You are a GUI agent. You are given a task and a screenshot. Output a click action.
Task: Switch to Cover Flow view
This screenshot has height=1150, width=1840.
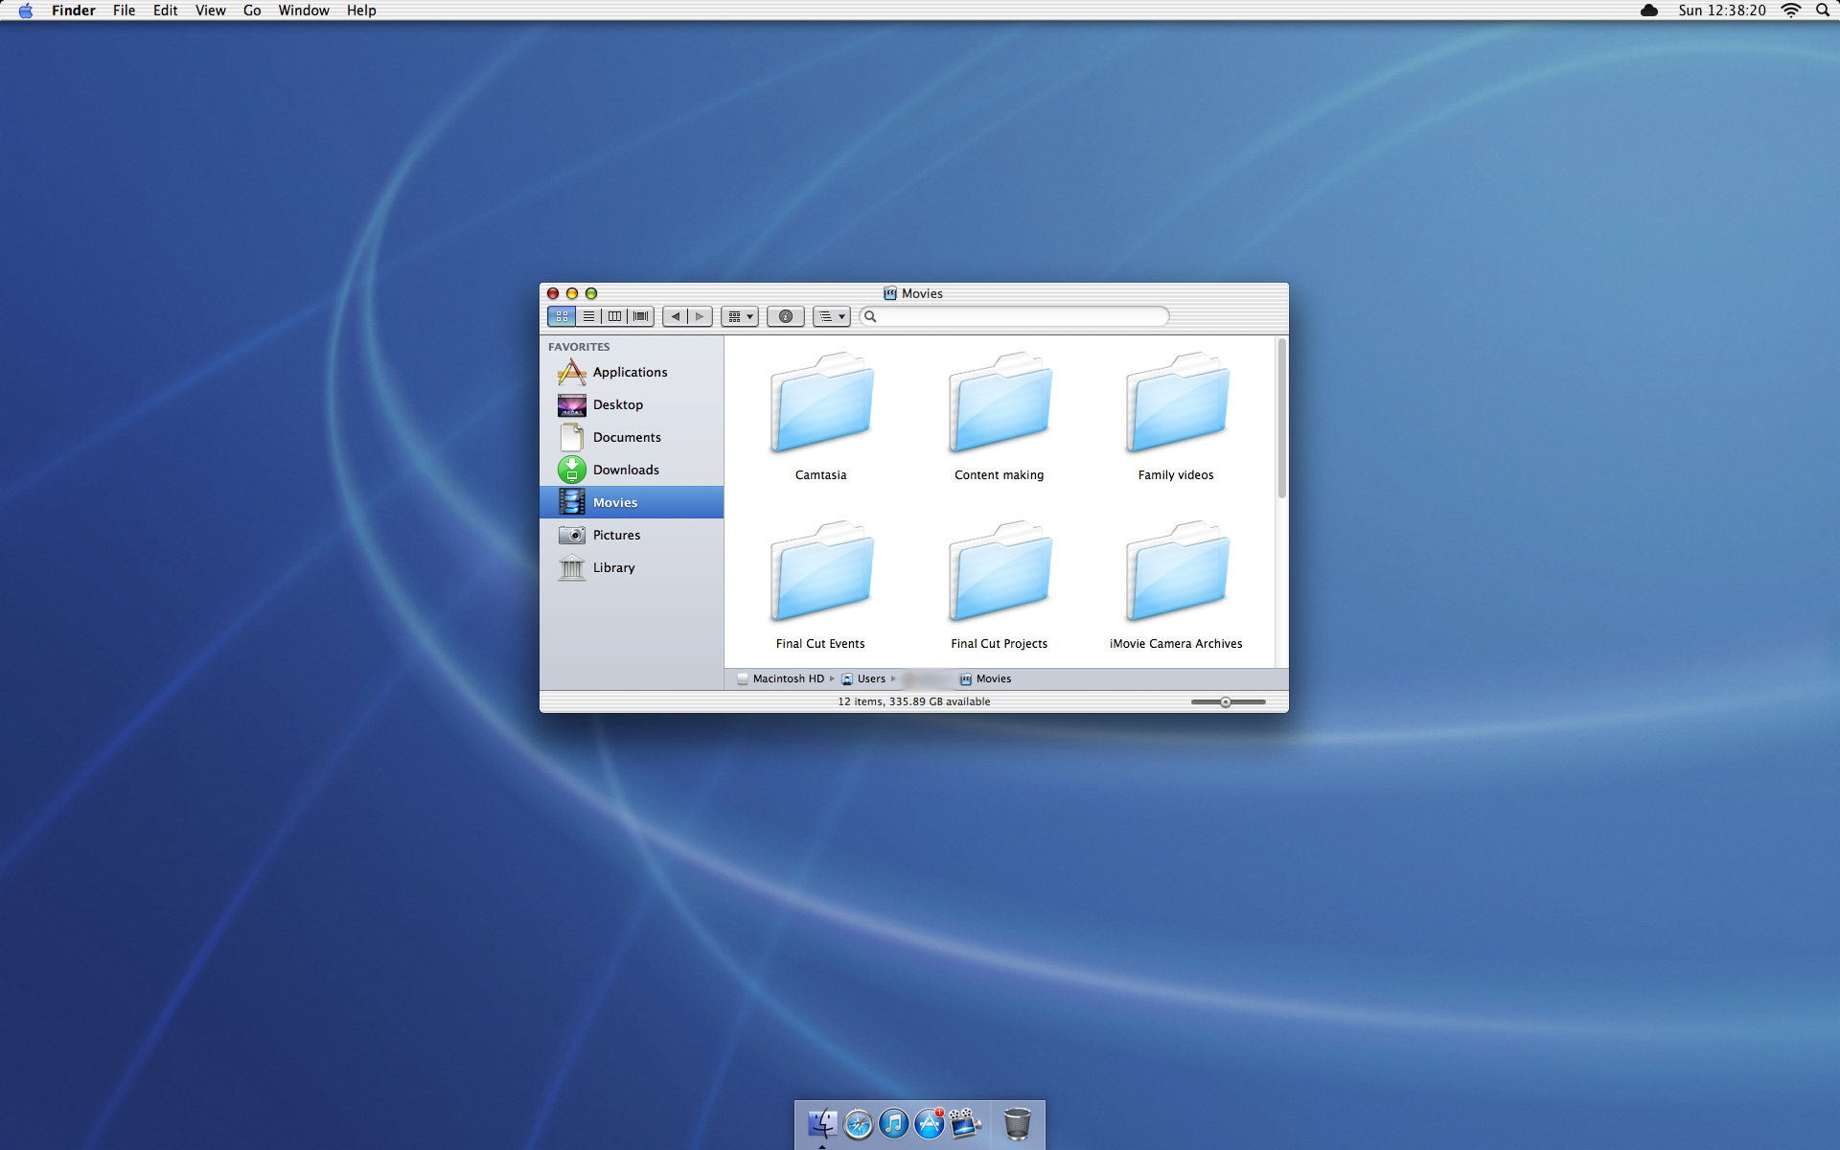641,316
